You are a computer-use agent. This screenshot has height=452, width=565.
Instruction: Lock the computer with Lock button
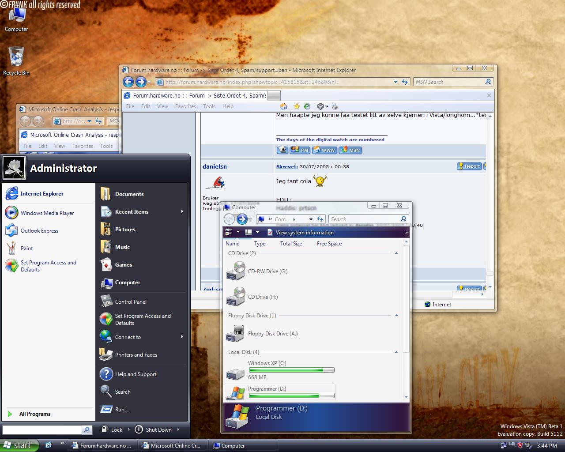[112, 429]
